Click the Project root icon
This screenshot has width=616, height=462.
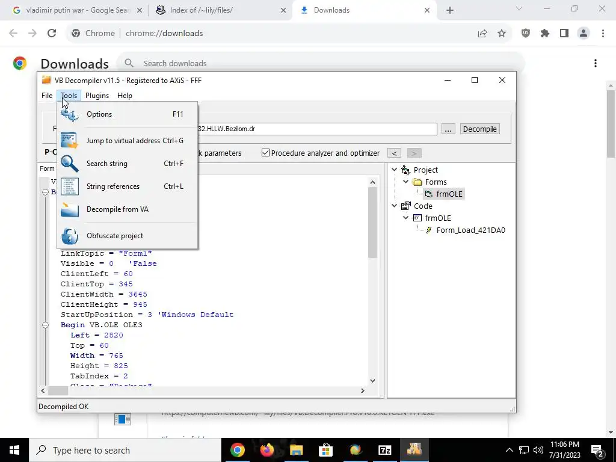[405, 170]
